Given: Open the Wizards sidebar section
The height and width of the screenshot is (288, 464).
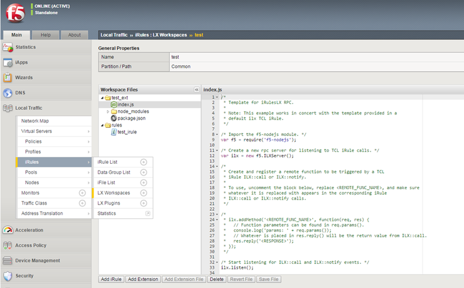Looking at the screenshot, I should 25,78.
